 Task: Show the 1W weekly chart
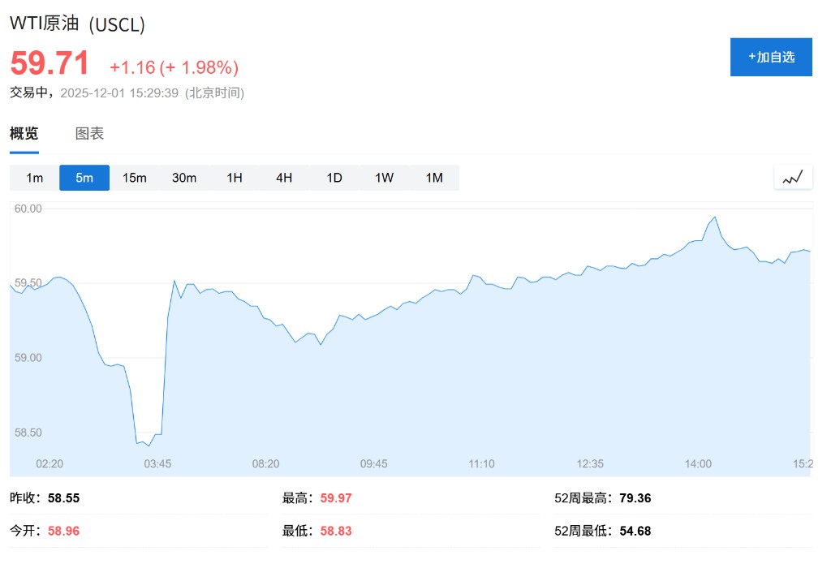pos(385,178)
